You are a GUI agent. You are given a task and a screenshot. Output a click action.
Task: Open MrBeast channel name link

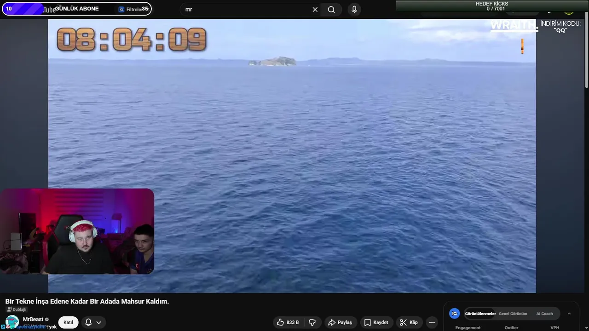pos(33,319)
